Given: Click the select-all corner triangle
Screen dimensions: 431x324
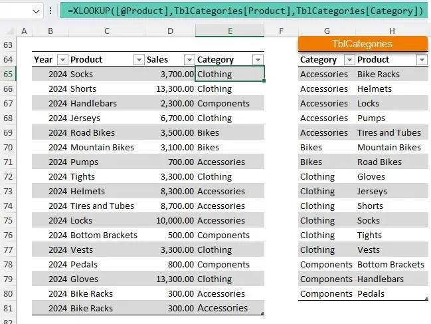Looking at the screenshot, I should pyautogui.click(x=10, y=31).
